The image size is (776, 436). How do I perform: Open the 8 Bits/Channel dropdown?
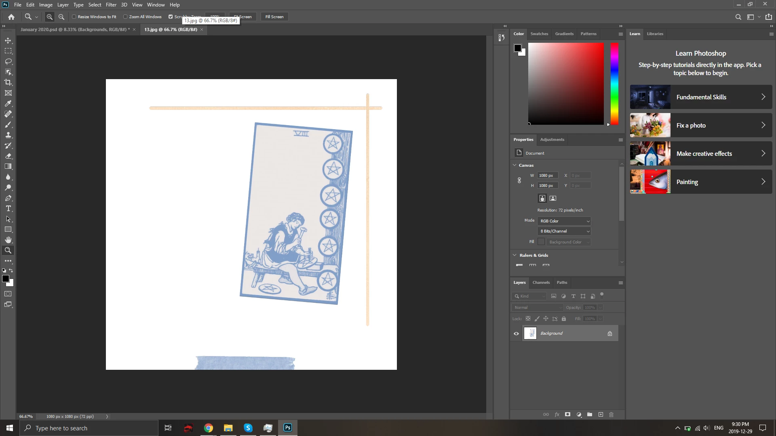(x=564, y=231)
